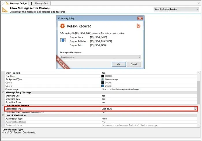The image size is (202, 141).
Task: Click the property grid scroll up arrow
Action: pyautogui.click(x=199, y=73)
